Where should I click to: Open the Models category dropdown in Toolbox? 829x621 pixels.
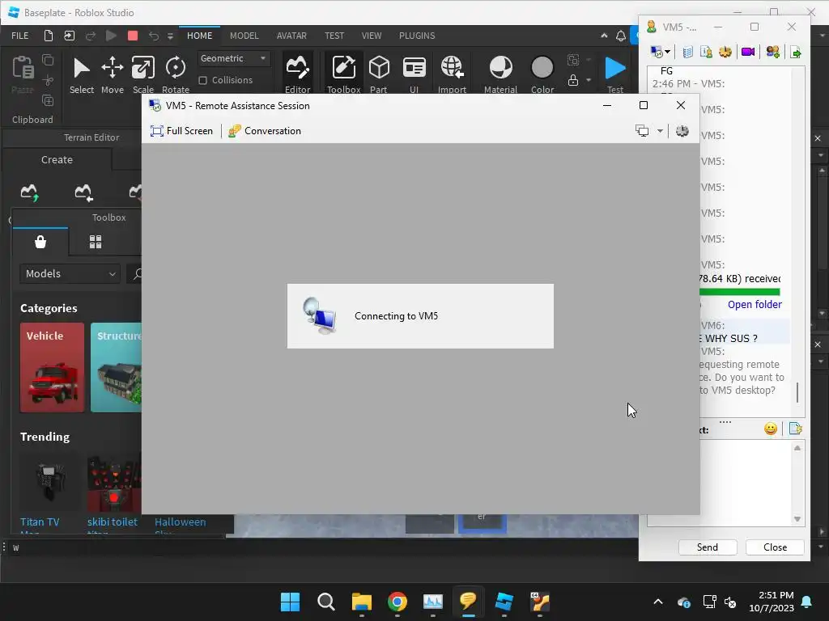tap(70, 273)
